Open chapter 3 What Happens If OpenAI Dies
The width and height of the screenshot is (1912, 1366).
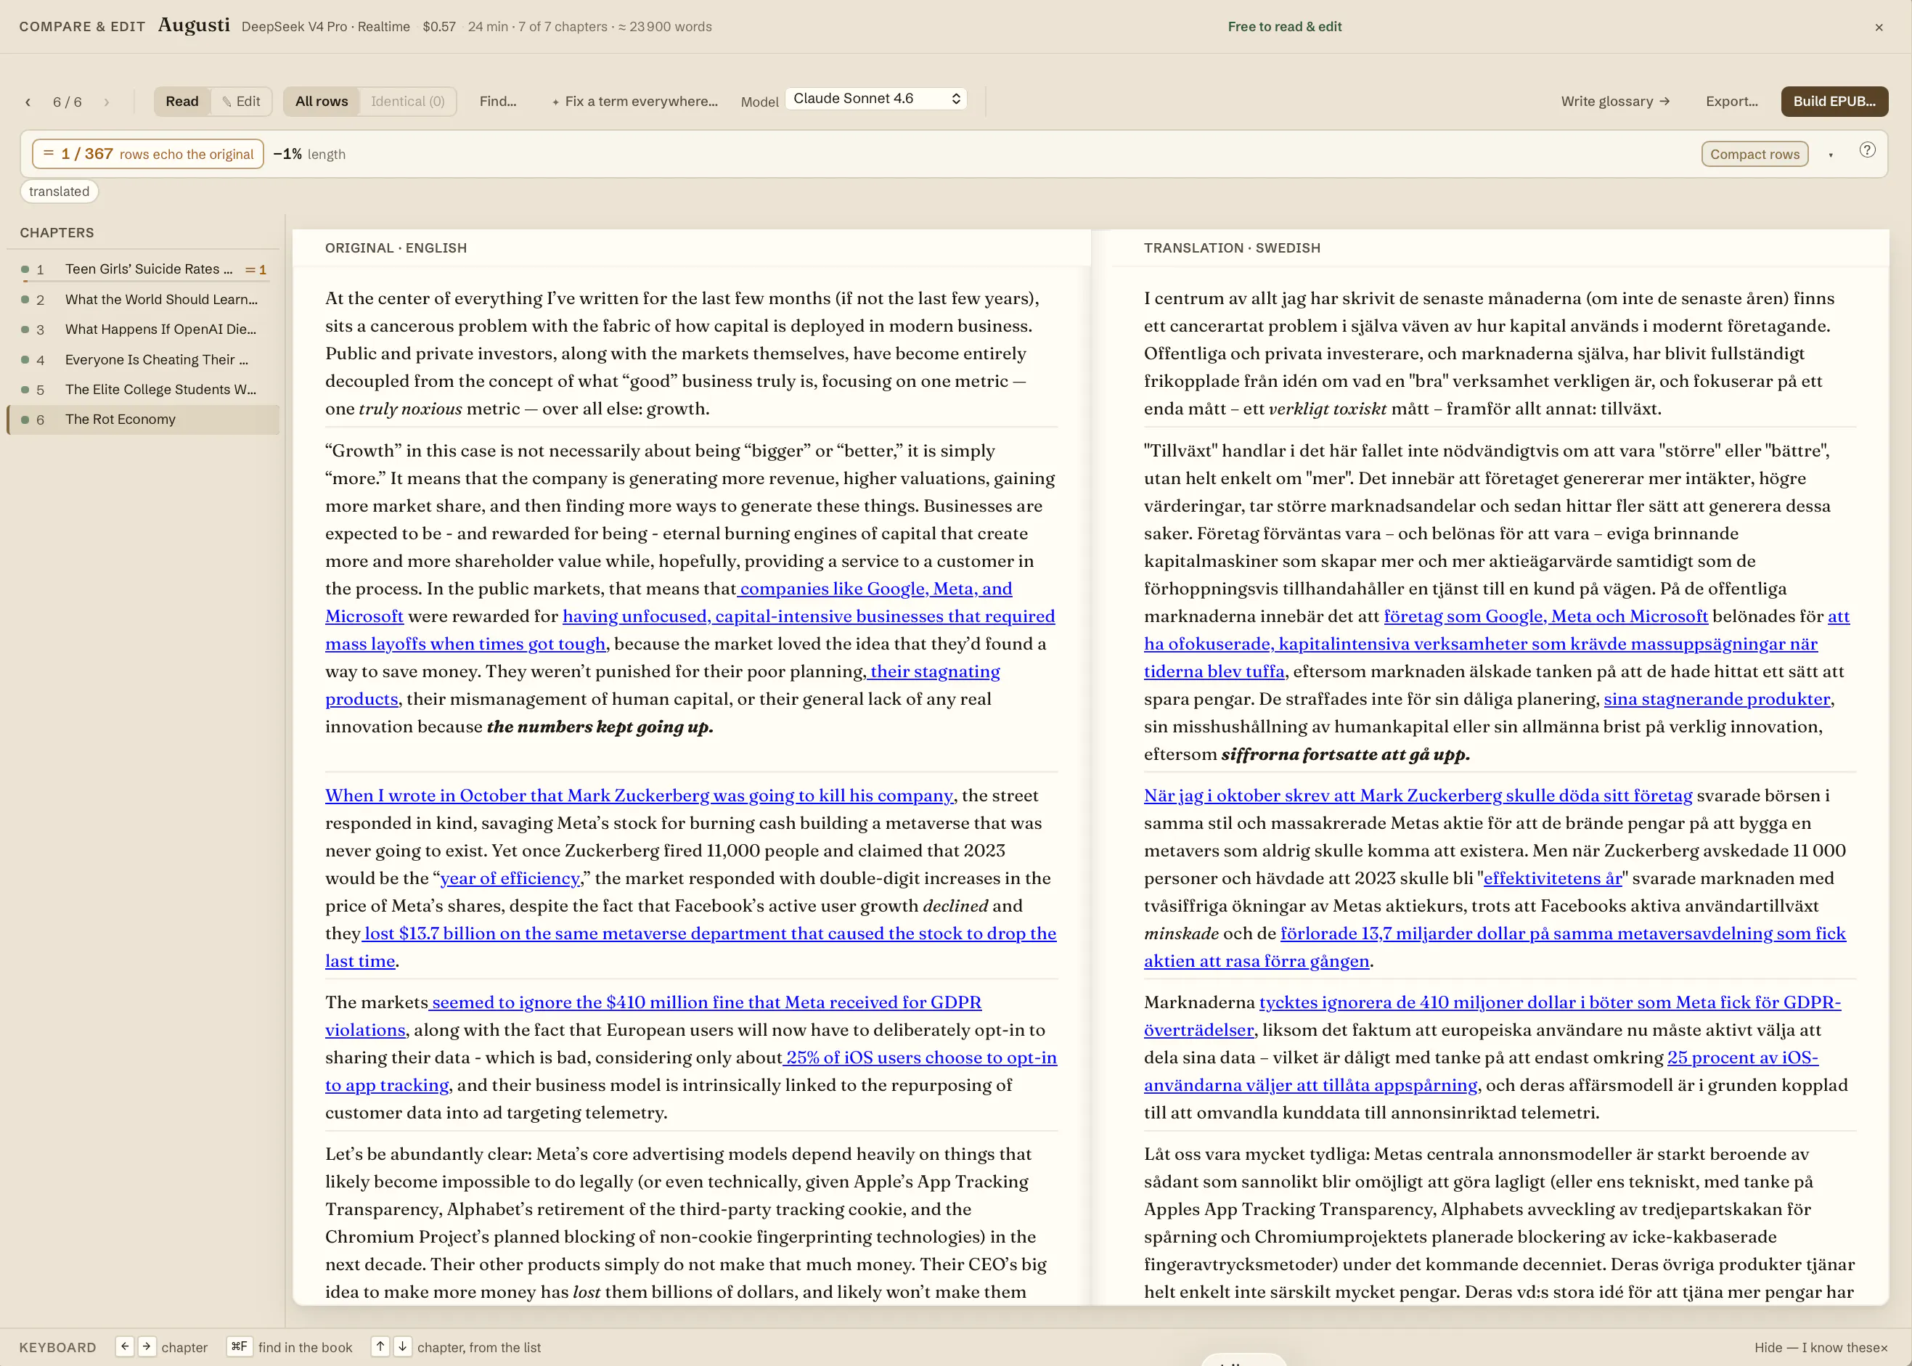(143, 330)
